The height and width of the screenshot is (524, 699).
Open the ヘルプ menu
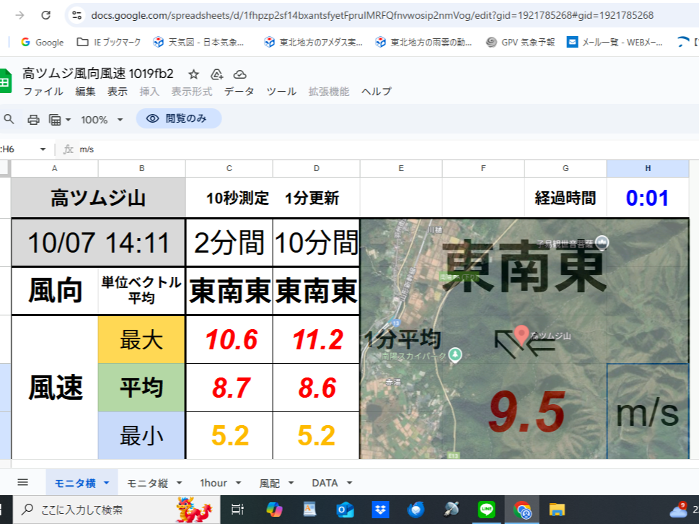(376, 92)
